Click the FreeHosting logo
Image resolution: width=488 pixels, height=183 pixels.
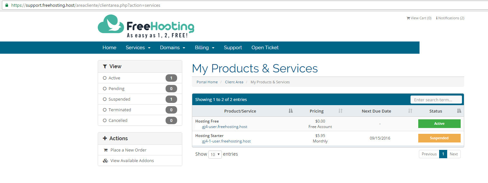[x=146, y=26]
